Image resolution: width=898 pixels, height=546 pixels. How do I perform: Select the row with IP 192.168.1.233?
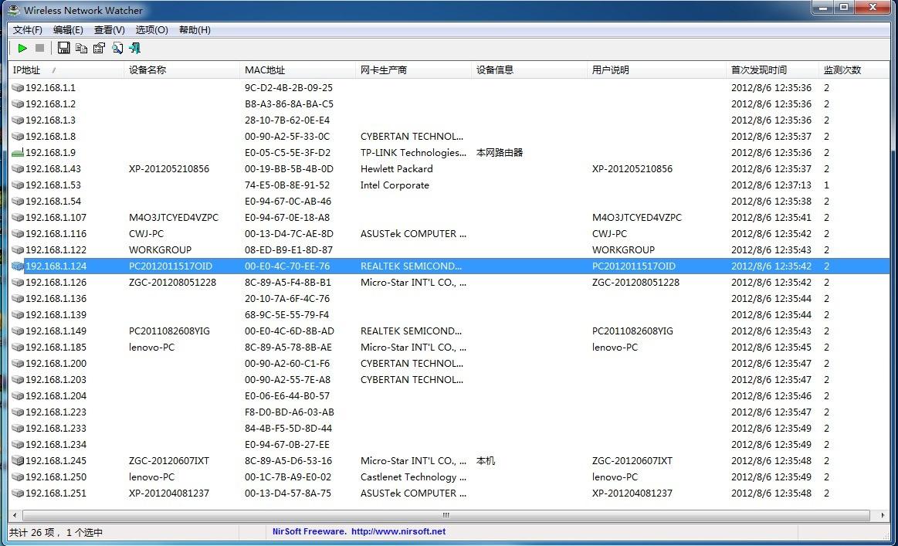click(x=449, y=429)
